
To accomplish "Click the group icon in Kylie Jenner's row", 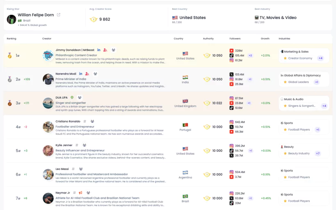I will 84,145.
